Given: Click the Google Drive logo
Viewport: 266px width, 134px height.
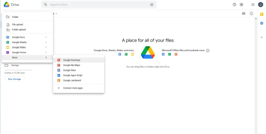Looking at the screenshot, I should coord(6,5).
